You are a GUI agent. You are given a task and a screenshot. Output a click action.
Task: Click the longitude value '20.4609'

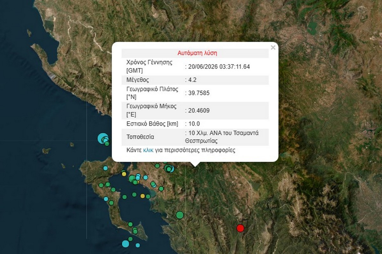pyautogui.click(x=199, y=110)
